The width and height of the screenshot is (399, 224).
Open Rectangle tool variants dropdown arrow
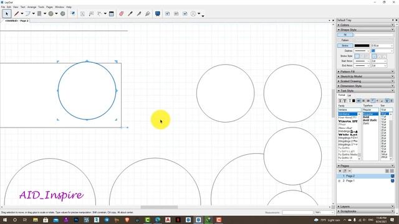45,14
